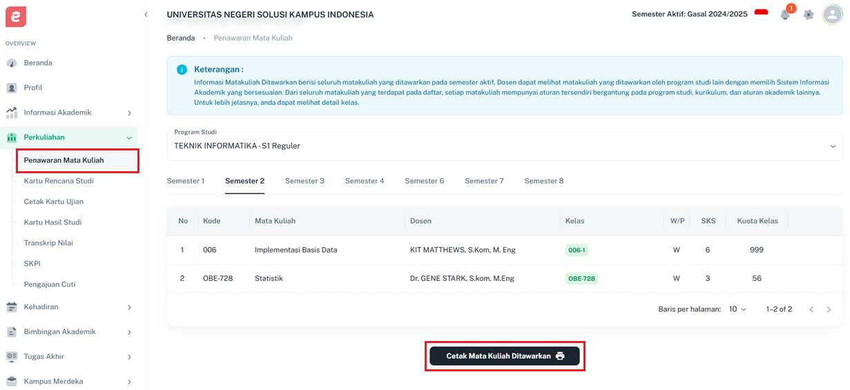Expand the Tugas Akhir menu
This screenshot has height=390, width=850.
pos(129,357)
